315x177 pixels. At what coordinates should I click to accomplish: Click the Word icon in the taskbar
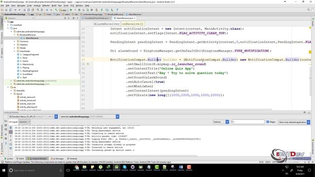pos(181,167)
